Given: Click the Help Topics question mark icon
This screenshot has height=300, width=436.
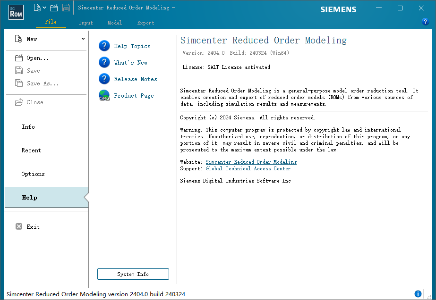Looking at the screenshot, I should 104,46.
